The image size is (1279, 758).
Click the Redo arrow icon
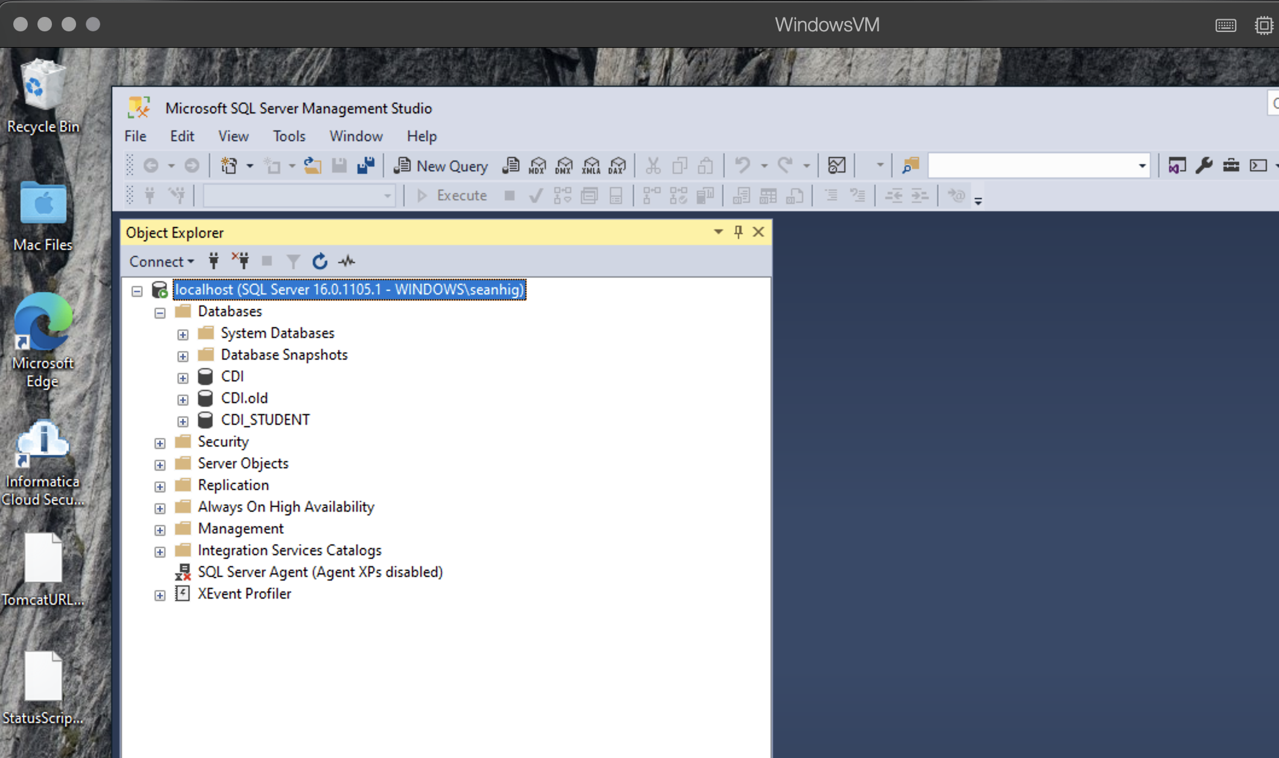785,165
